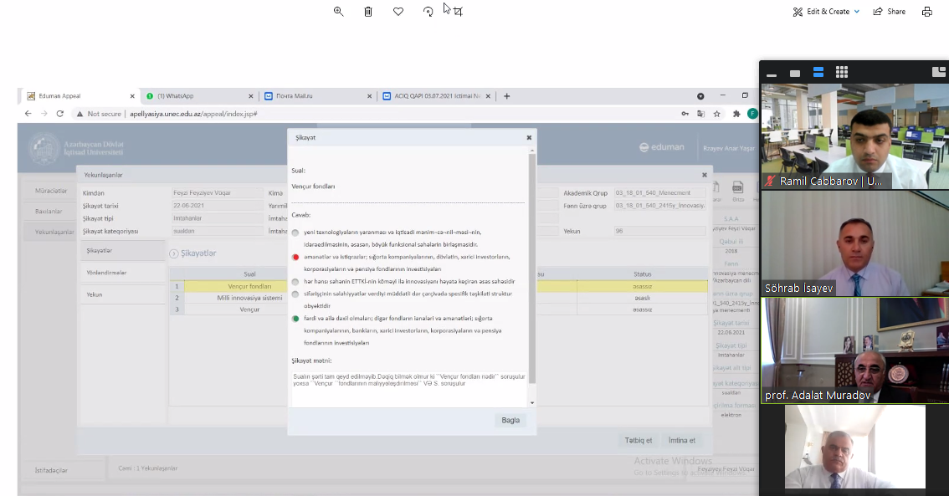Select the 'Milli innovasiya sistemi' table row
This screenshot has width=949, height=496.
click(x=439, y=298)
